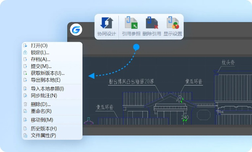Click 导入本地参照(I) in context menu

(x=47, y=89)
